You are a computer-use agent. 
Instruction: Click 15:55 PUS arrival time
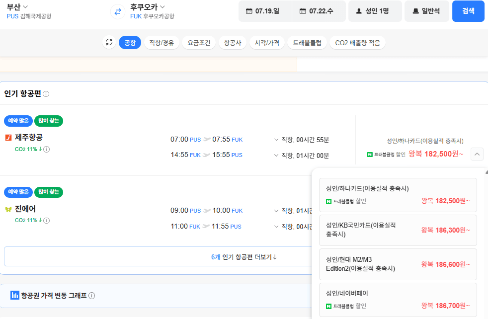227,155
